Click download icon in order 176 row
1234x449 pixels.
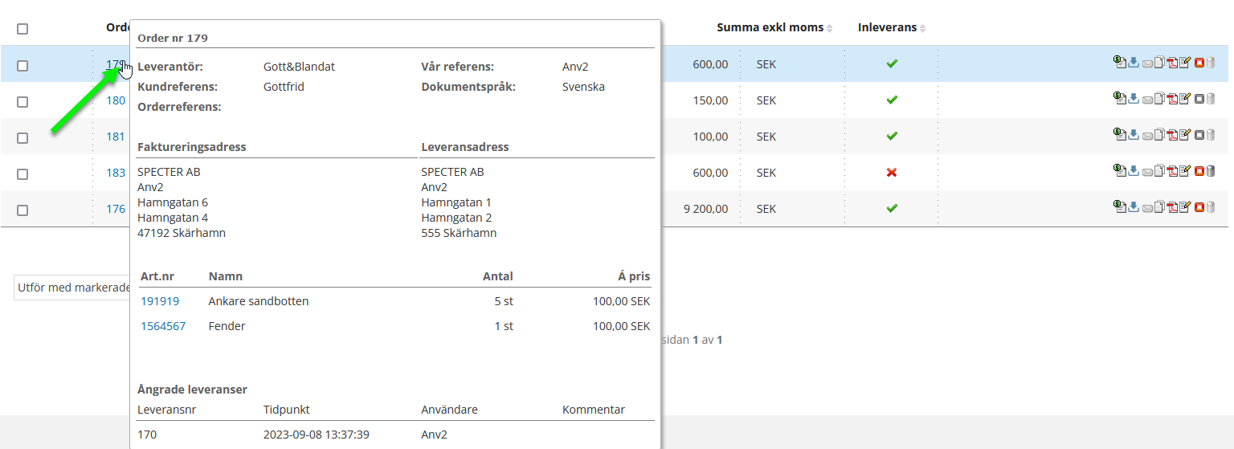(1134, 207)
